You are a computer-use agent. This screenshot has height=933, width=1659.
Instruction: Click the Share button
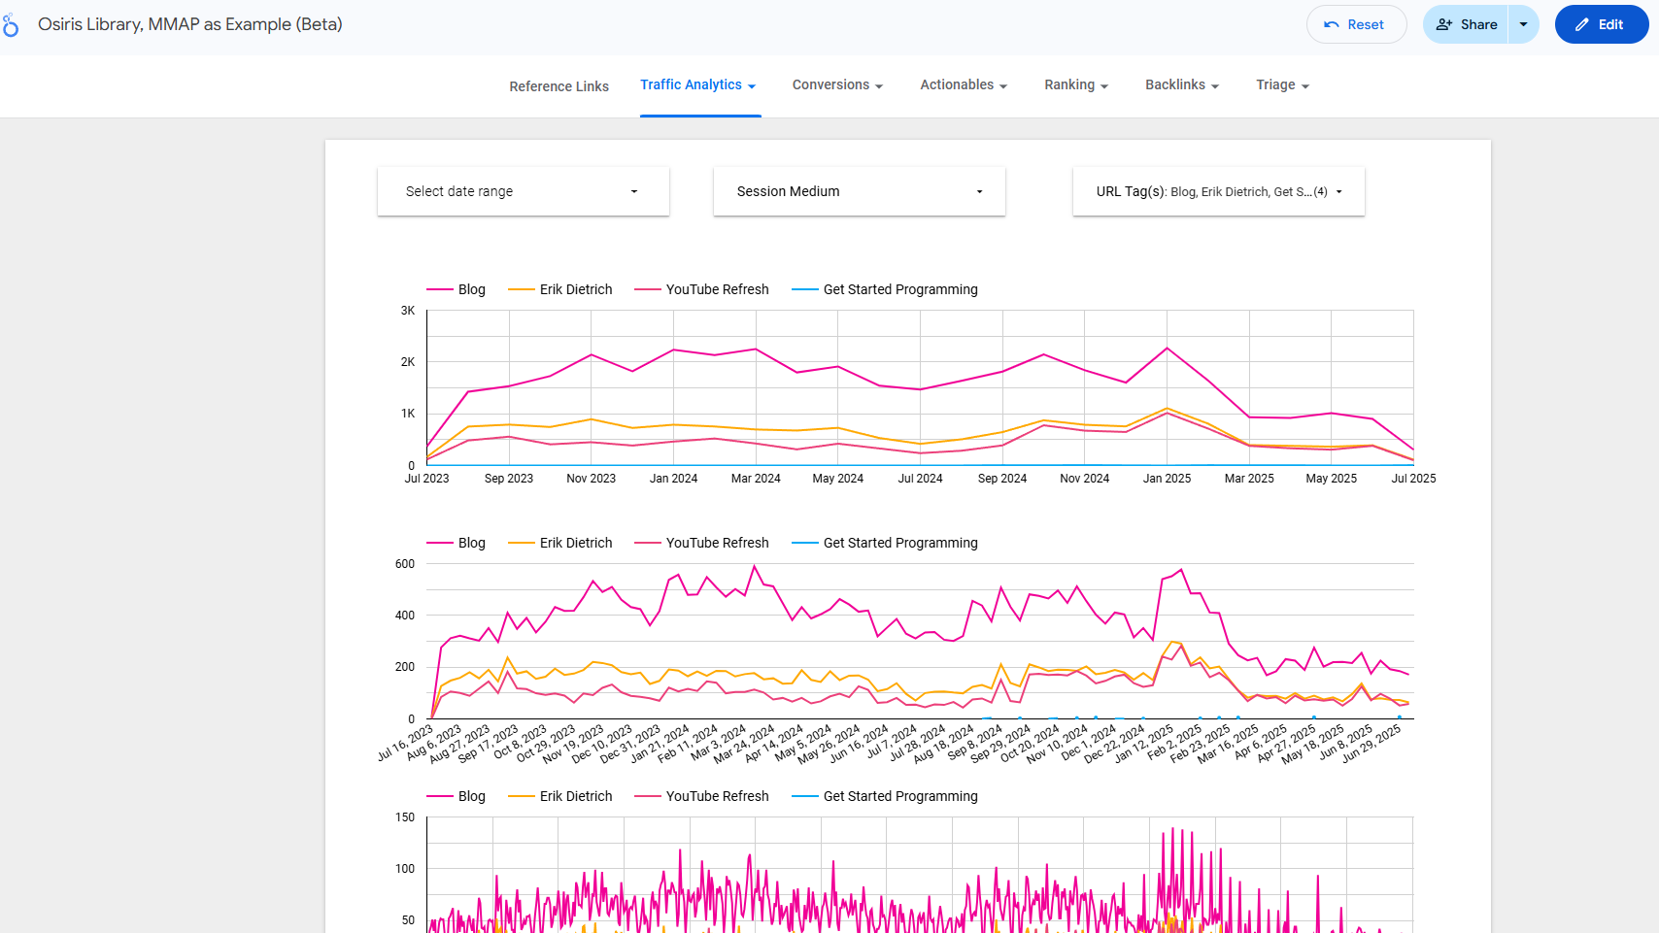coord(1466,25)
